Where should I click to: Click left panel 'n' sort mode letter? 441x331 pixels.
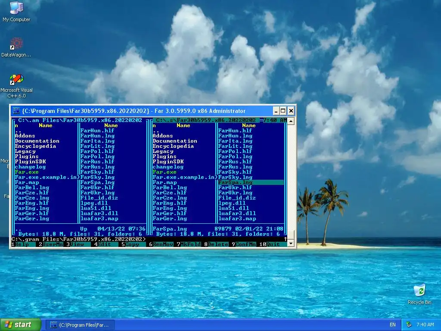(16, 125)
